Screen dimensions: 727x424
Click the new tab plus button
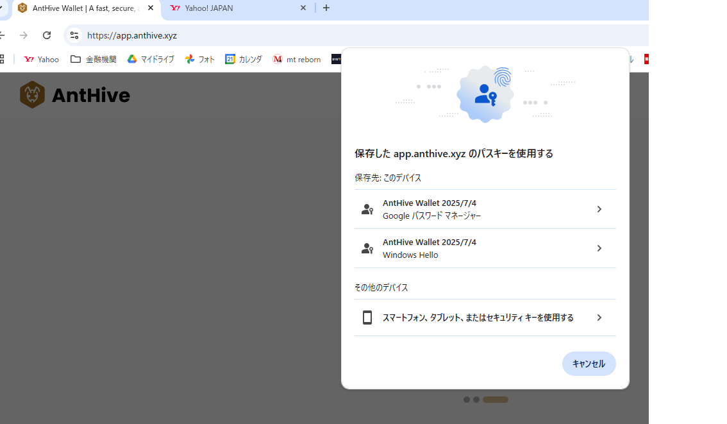326,8
